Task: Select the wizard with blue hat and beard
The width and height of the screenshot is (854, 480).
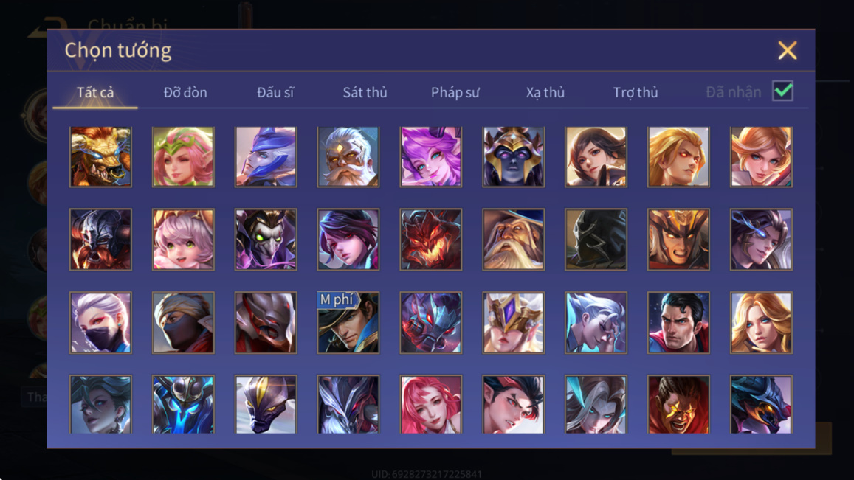Action: pos(513,240)
